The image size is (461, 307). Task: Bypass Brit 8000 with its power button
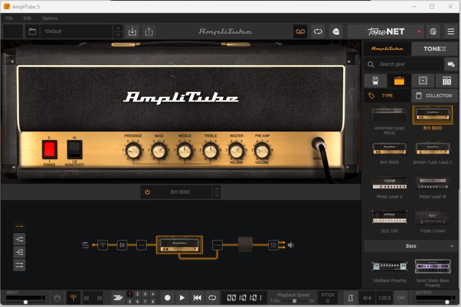(147, 192)
